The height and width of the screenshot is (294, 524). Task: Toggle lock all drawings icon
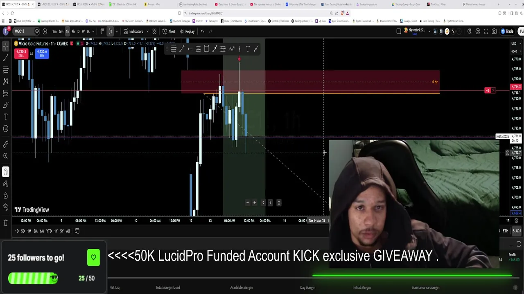pyautogui.click(x=6, y=195)
